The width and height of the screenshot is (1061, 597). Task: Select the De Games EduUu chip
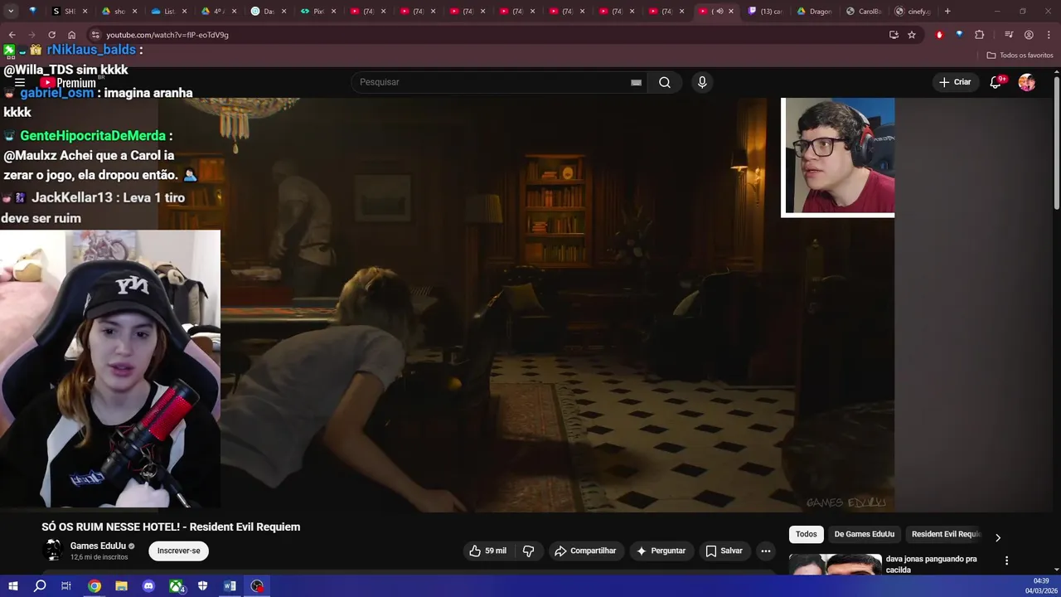[865, 534]
